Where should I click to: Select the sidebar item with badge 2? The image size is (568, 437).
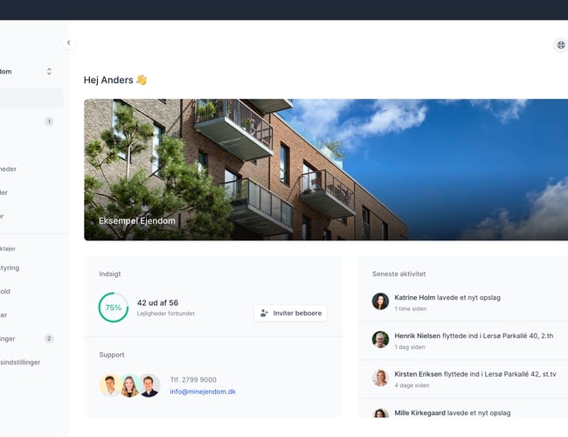pyautogui.click(x=27, y=338)
